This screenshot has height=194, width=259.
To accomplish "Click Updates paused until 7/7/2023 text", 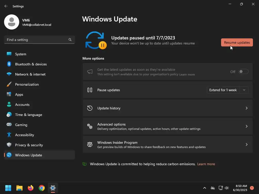I will (x=143, y=38).
